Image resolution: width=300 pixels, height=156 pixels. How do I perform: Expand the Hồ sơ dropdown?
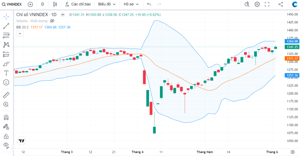click(x=131, y=4)
